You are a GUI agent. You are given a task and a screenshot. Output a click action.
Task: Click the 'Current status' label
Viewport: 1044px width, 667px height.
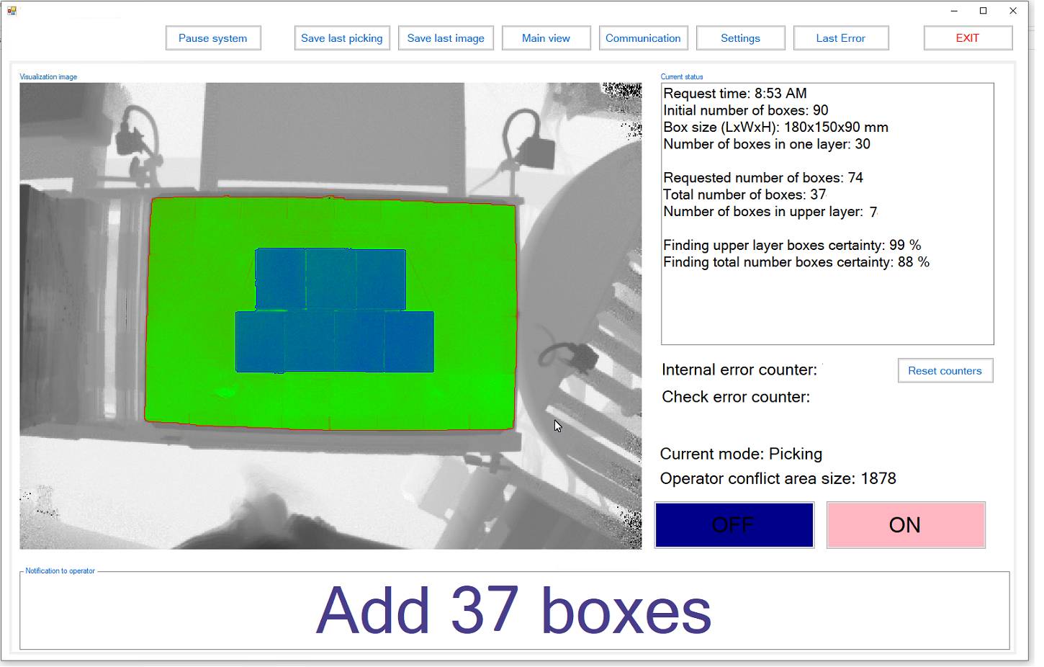click(682, 77)
